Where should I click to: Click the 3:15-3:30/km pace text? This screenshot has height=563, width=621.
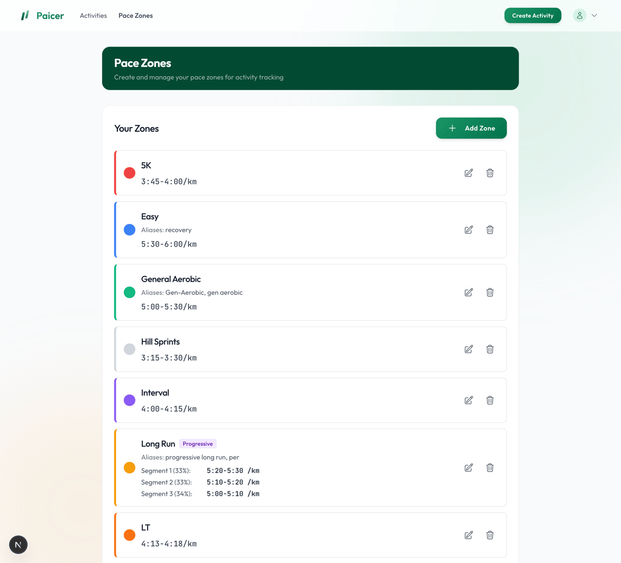click(169, 358)
